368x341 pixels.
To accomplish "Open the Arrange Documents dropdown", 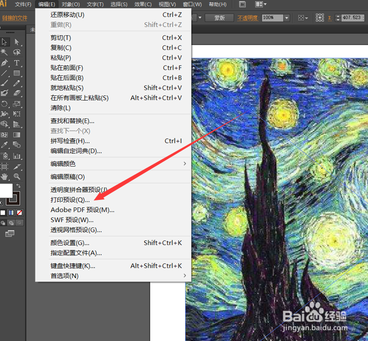I will coord(261,4).
